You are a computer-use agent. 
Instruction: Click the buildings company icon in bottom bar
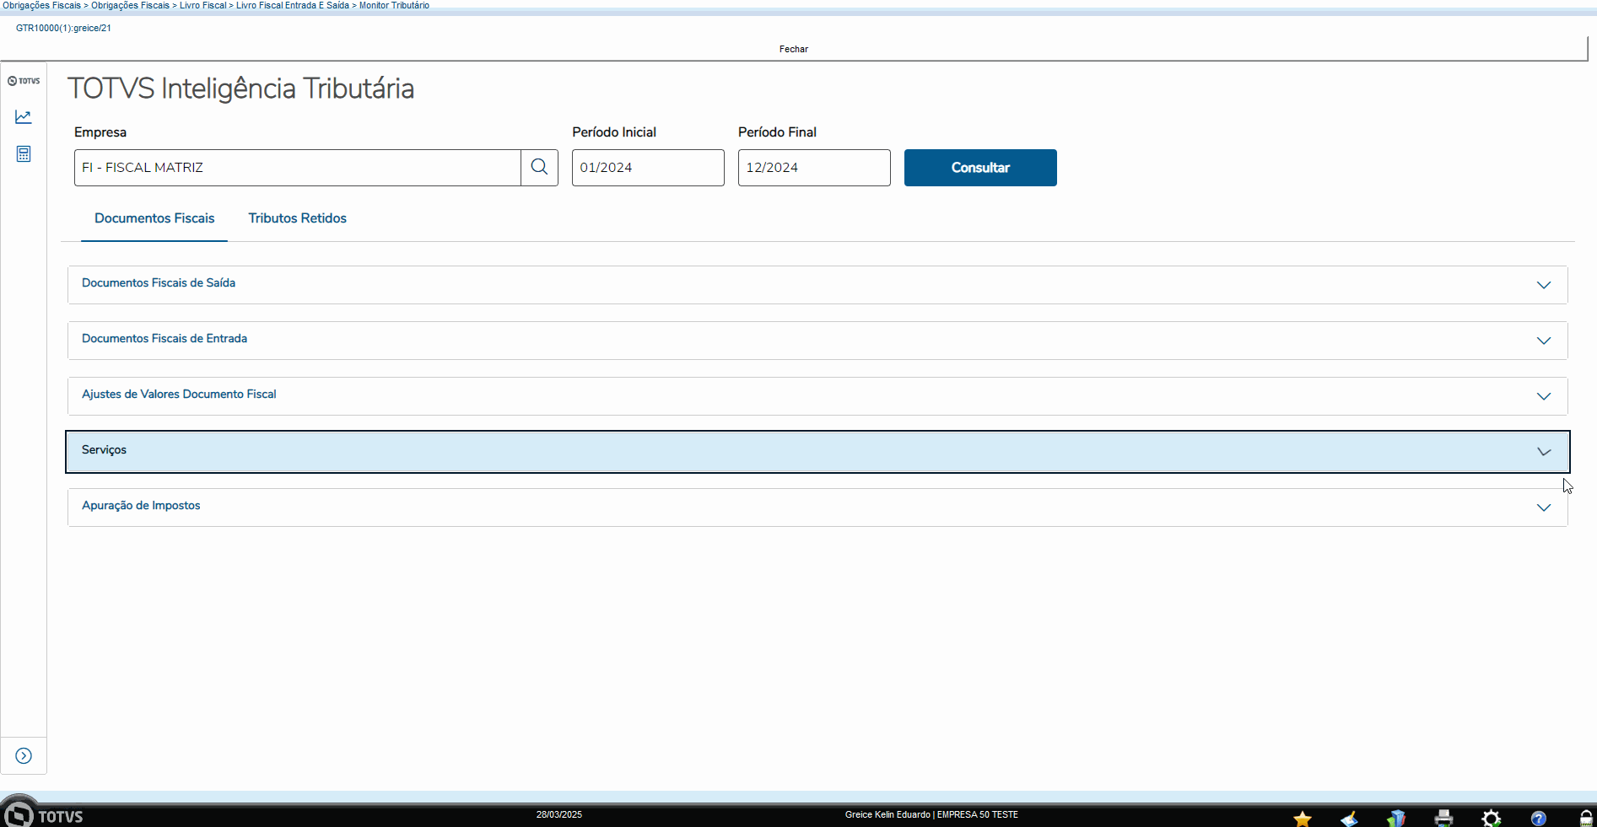click(1396, 819)
